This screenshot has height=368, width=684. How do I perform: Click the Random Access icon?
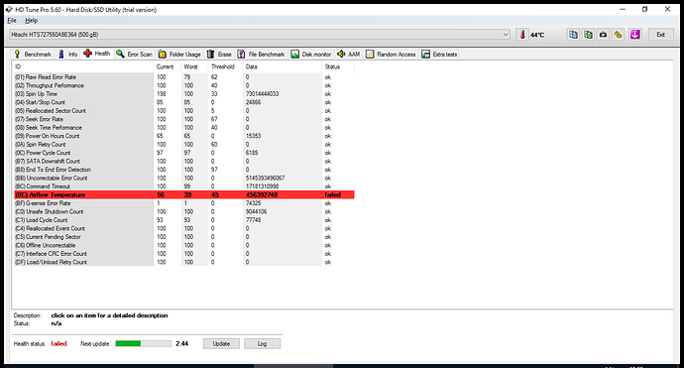click(370, 55)
